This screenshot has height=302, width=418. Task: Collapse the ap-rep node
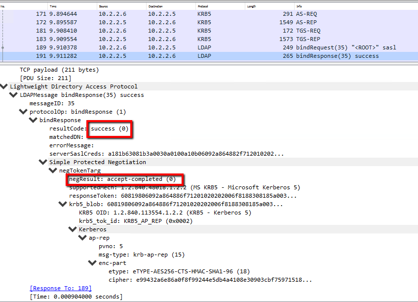pyautogui.click(x=82, y=238)
